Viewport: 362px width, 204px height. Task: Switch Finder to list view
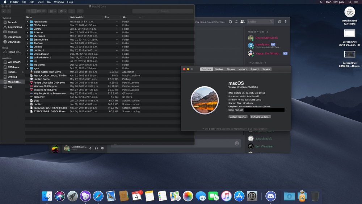pos(34,11)
